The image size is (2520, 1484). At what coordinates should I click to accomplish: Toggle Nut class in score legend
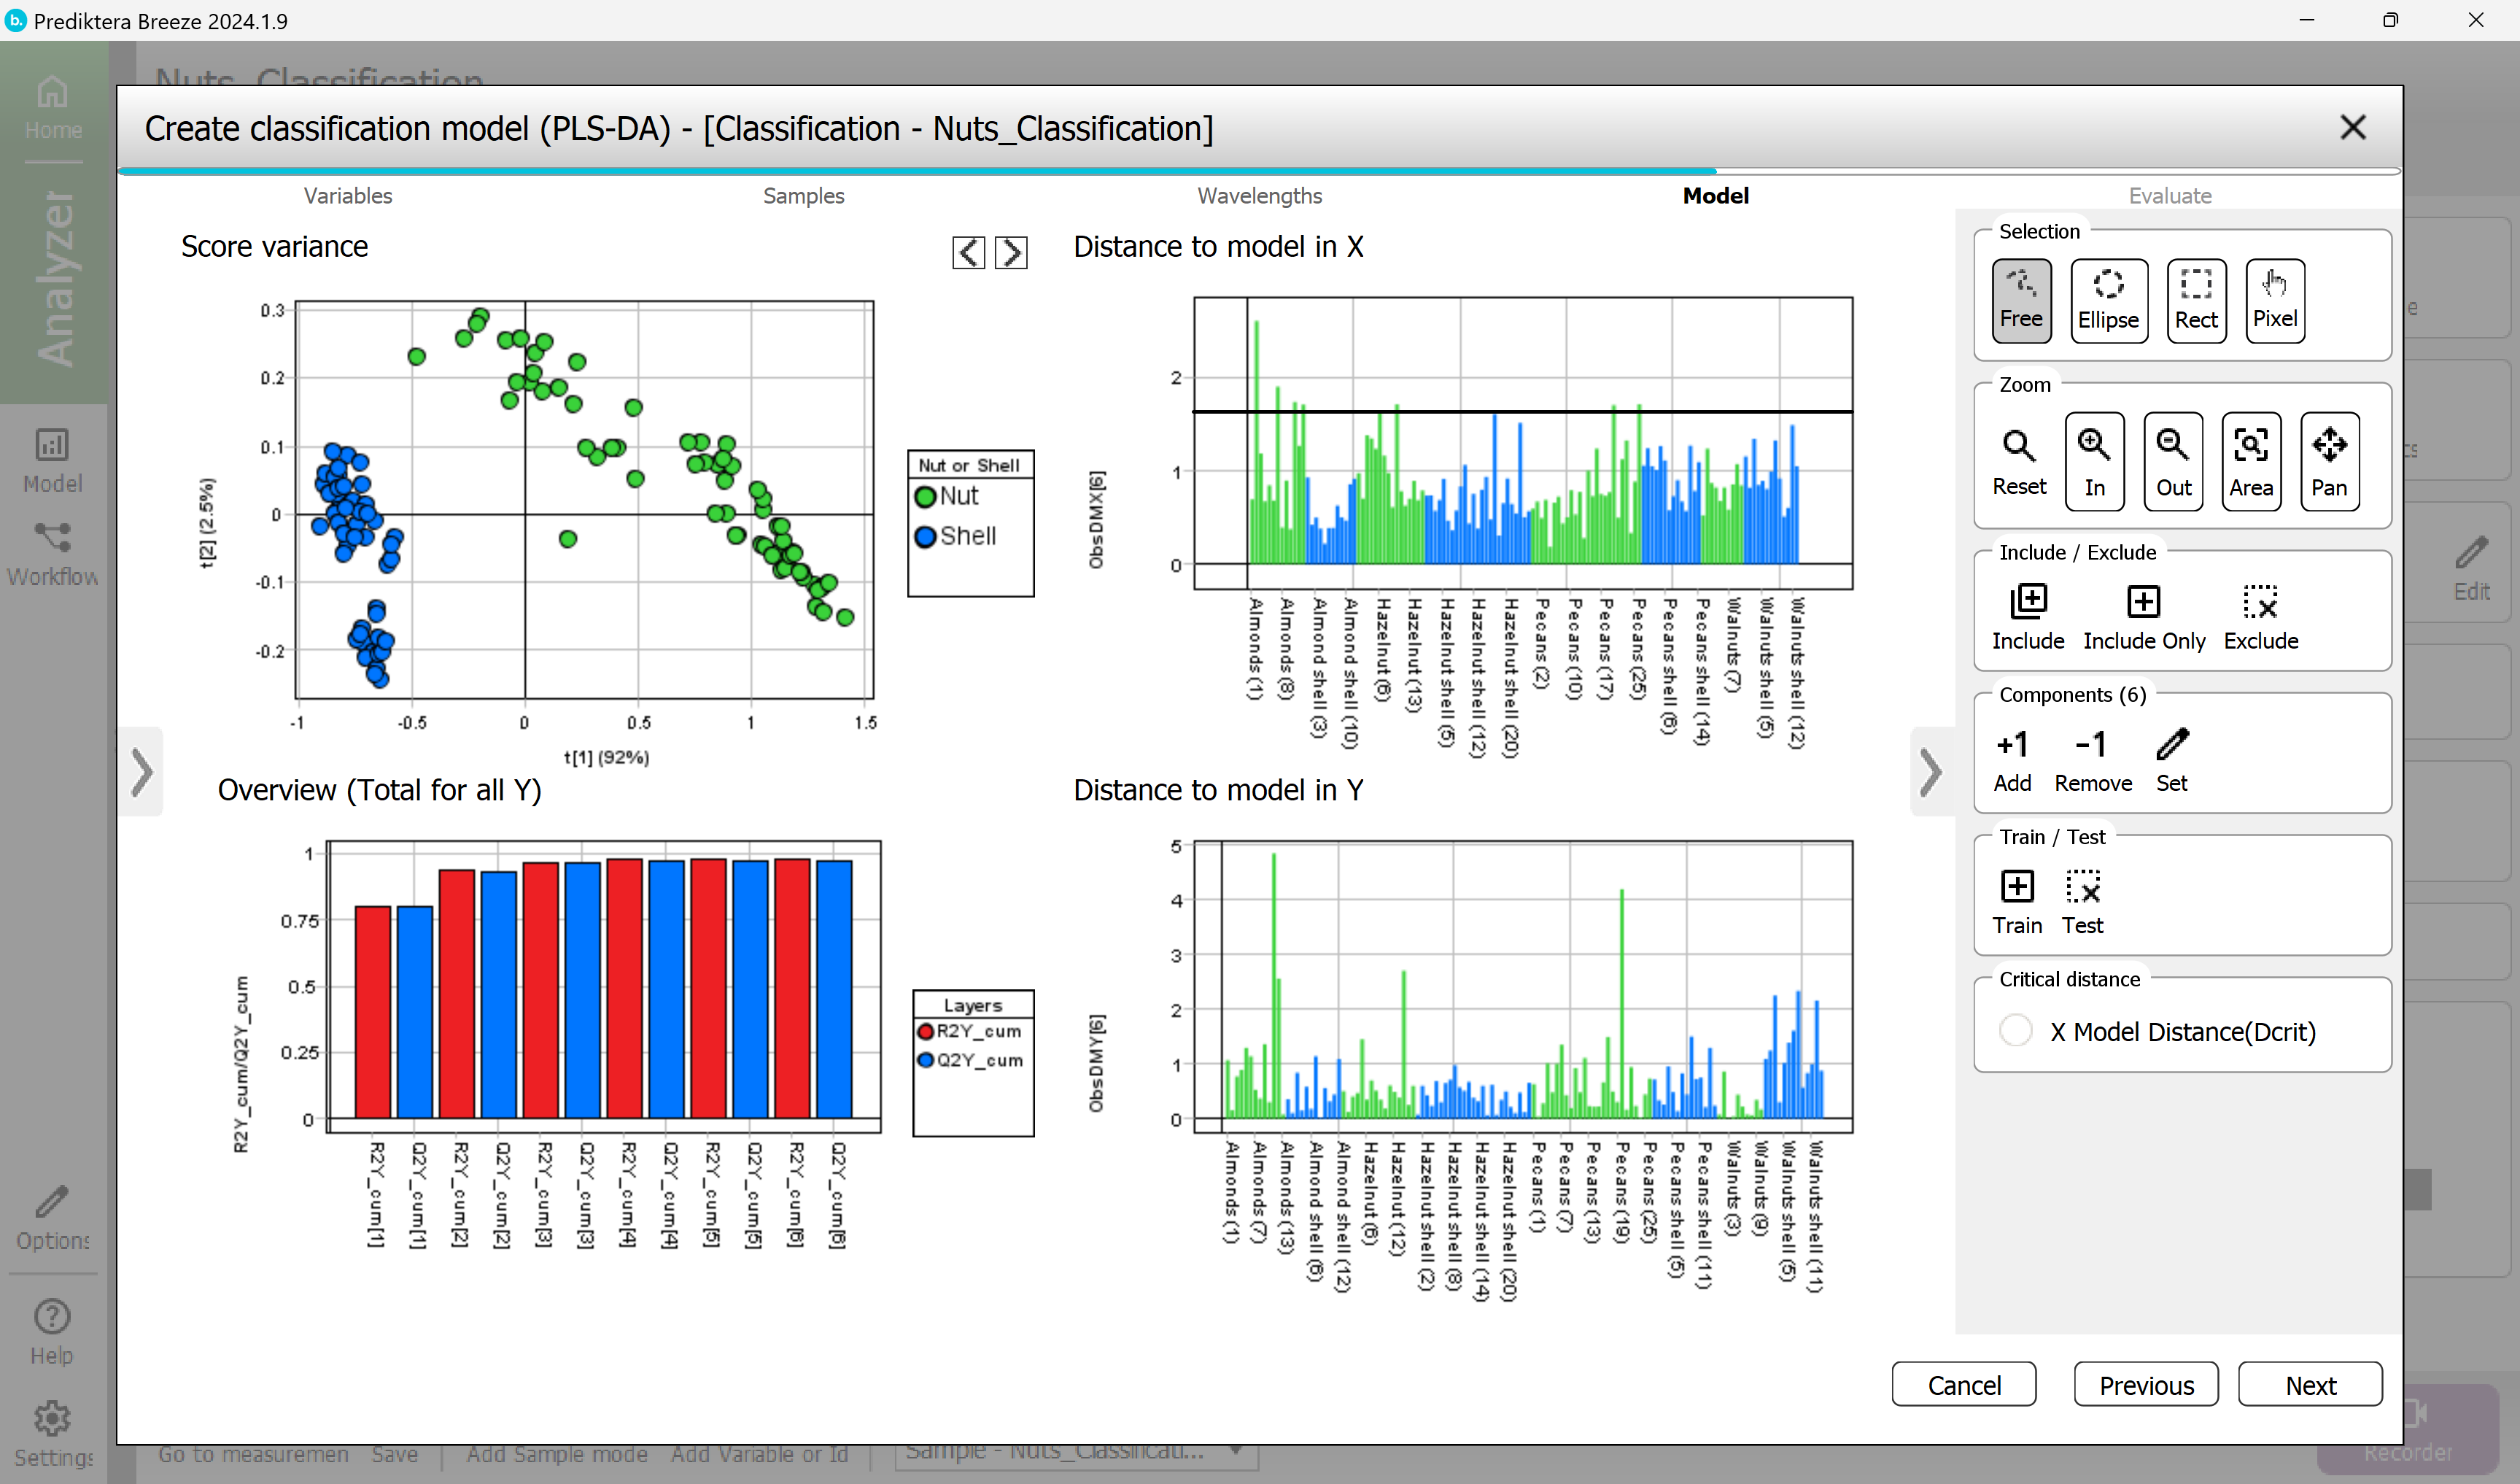coord(946,496)
